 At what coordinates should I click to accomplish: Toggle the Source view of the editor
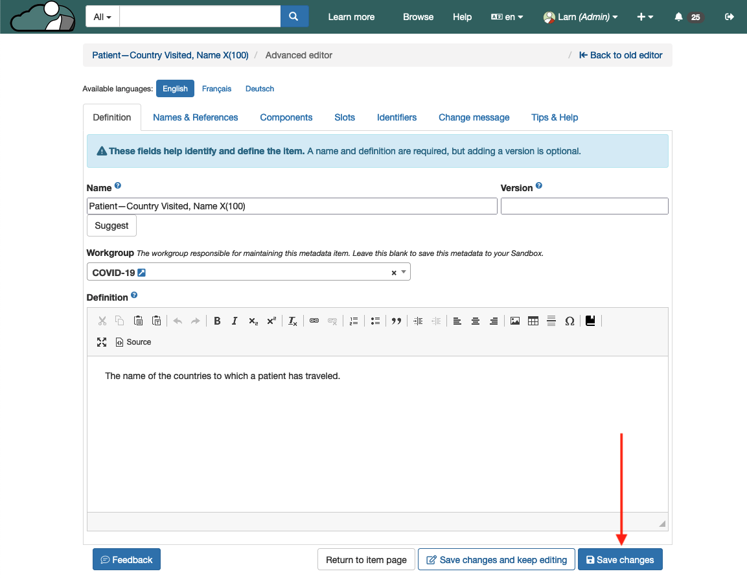pyautogui.click(x=133, y=342)
